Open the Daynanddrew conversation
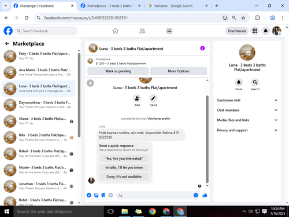 [38, 105]
